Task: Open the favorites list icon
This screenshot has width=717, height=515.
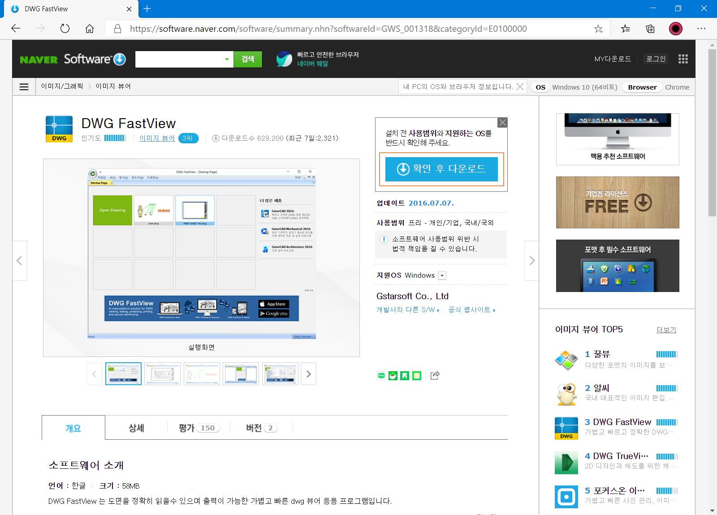Action: click(625, 29)
